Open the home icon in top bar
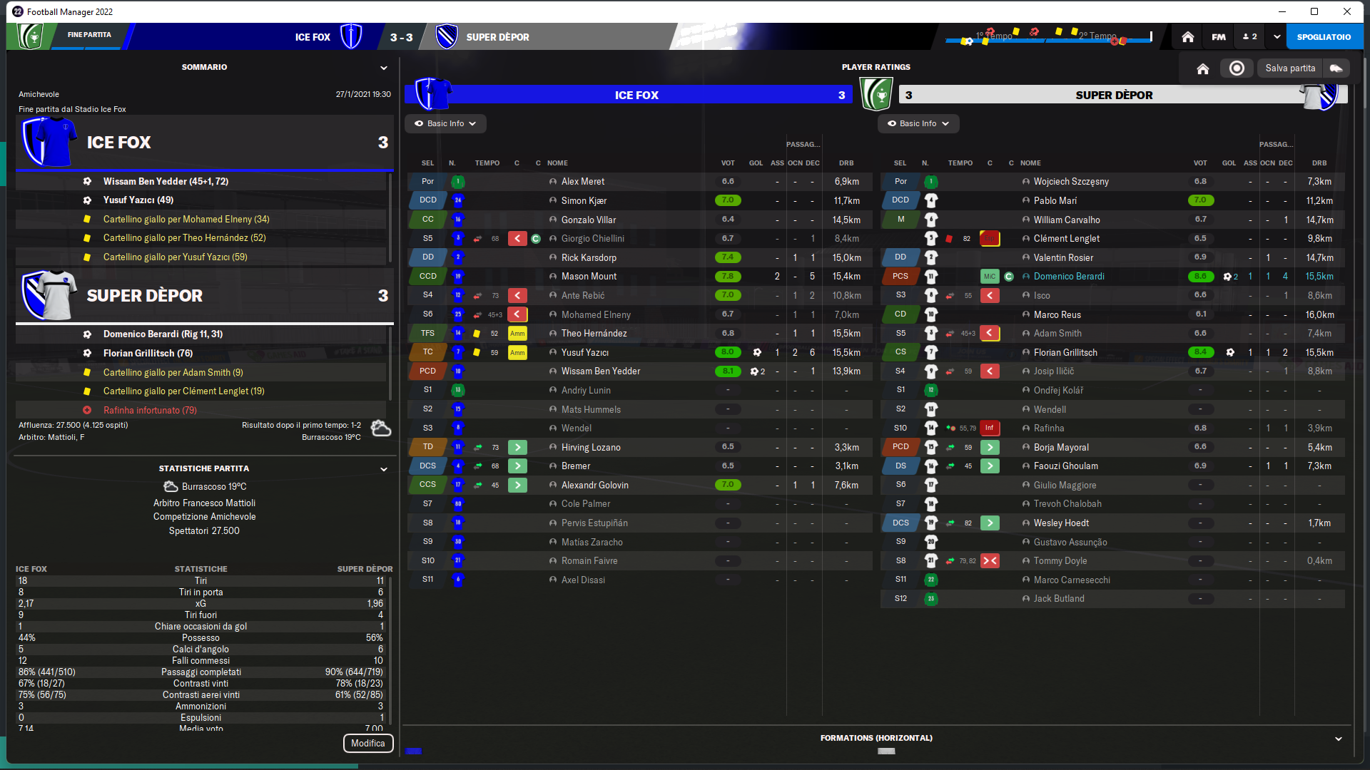The width and height of the screenshot is (1370, 770). (1187, 37)
